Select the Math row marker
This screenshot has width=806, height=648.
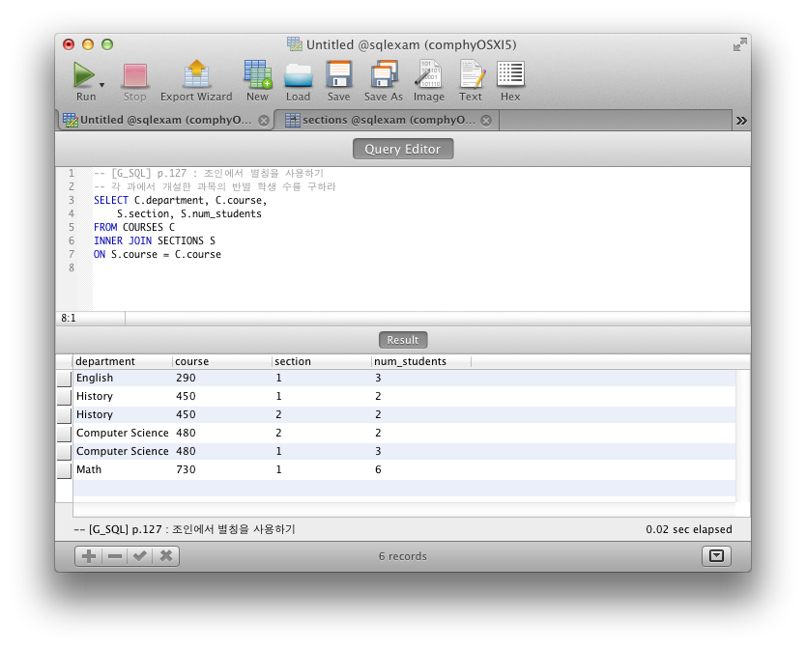click(64, 470)
